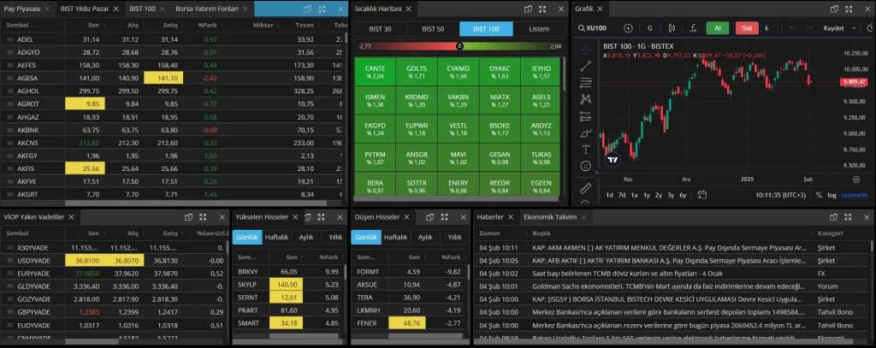The image size is (876, 348).
Task: Open the candlestick chart type picker
Action: pyautogui.click(x=672, y=28)
